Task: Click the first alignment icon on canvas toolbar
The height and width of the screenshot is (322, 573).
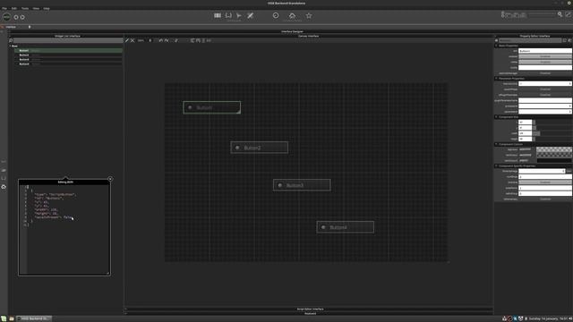Action: 192,40
